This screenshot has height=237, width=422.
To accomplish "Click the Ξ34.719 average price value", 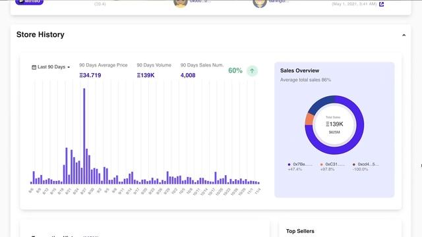I will click(90, 75).
